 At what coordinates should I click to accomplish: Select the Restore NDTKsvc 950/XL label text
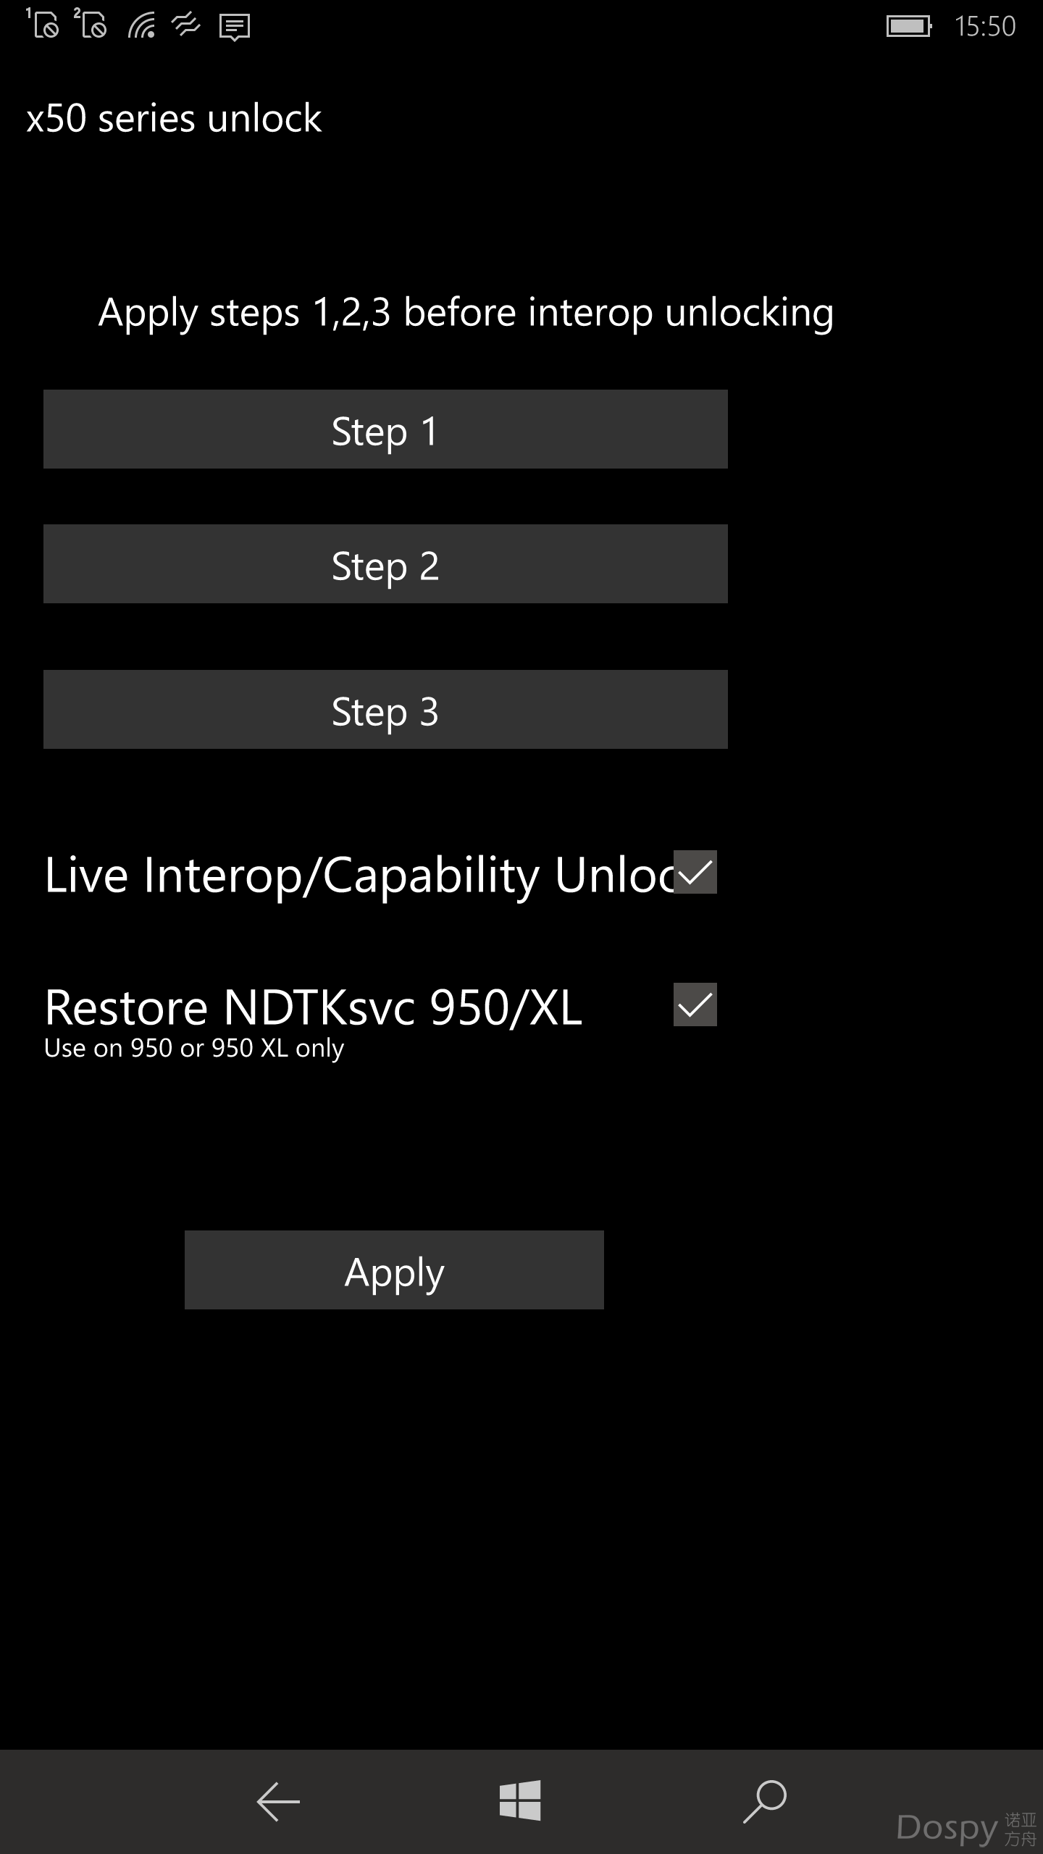314,1007
